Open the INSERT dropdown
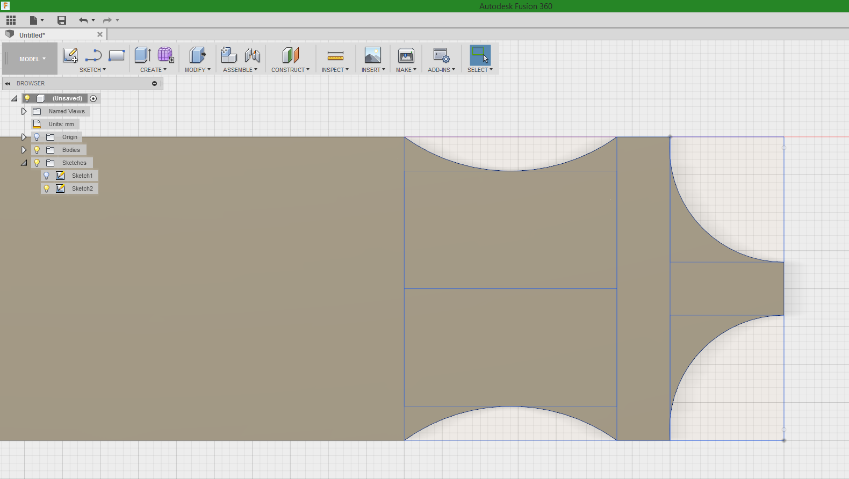This screenshot has height=479, width=849. 373,70
